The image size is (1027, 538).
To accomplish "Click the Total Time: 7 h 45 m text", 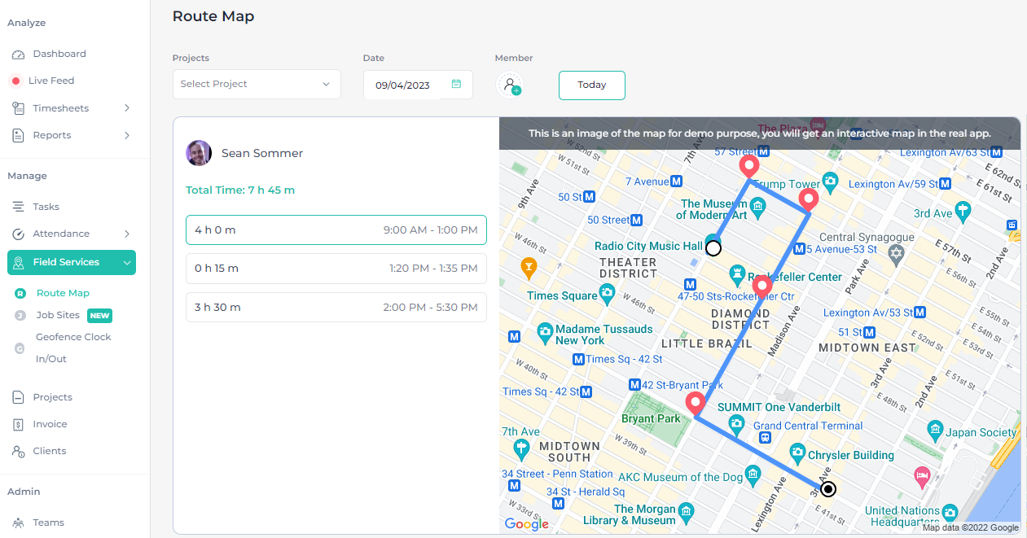I will (x=240, y=190).
